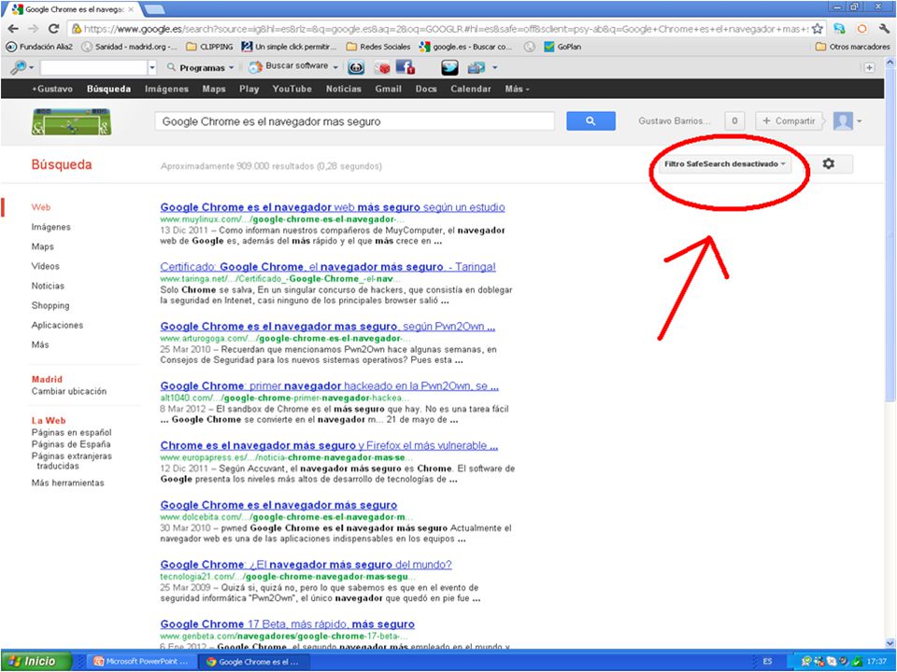
Task: Click the Google football doodle logo
Action: (x=72, y=121)
